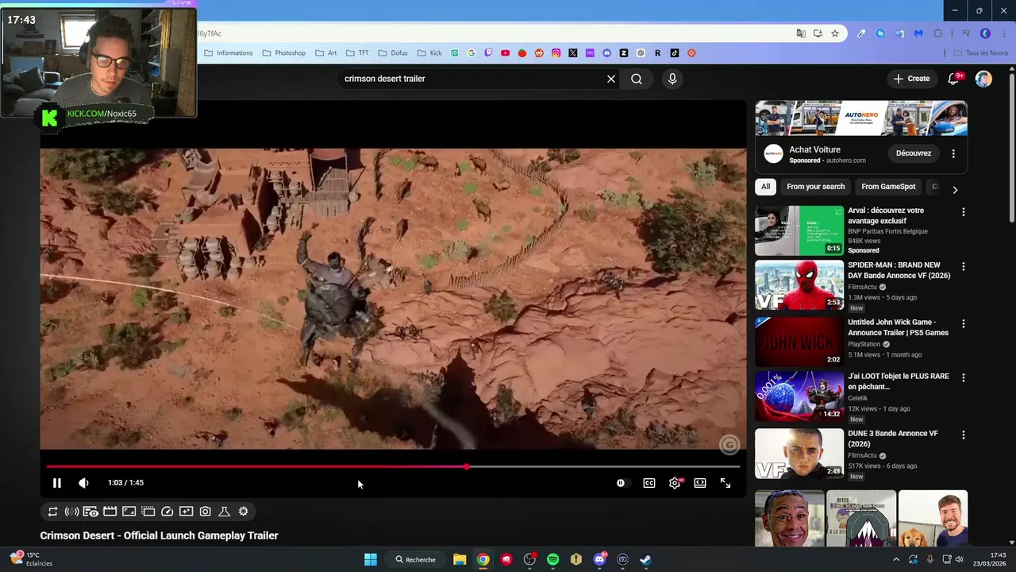Open the Instagram bookmark icon
The width and height of the screenshot is (1016, 572).
[x=556, y=53]
